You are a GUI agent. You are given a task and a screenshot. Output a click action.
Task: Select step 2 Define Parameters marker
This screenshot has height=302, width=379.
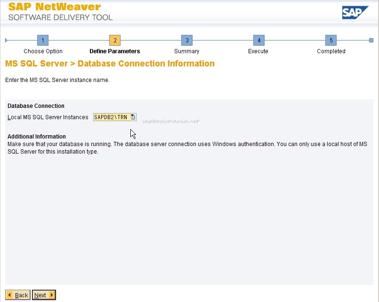click(x=115, y=40)
